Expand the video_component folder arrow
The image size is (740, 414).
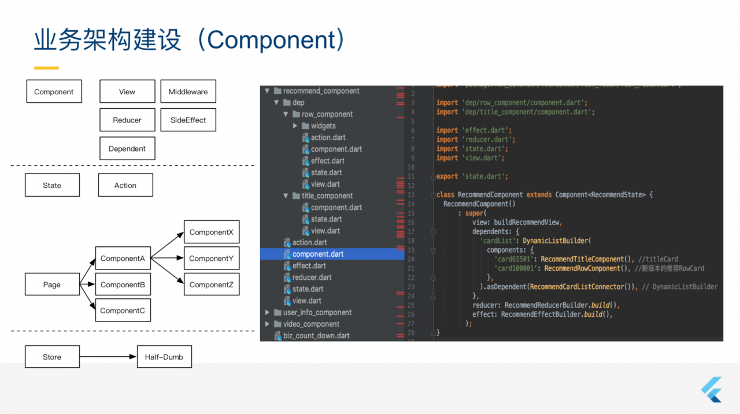coord(267,324)
